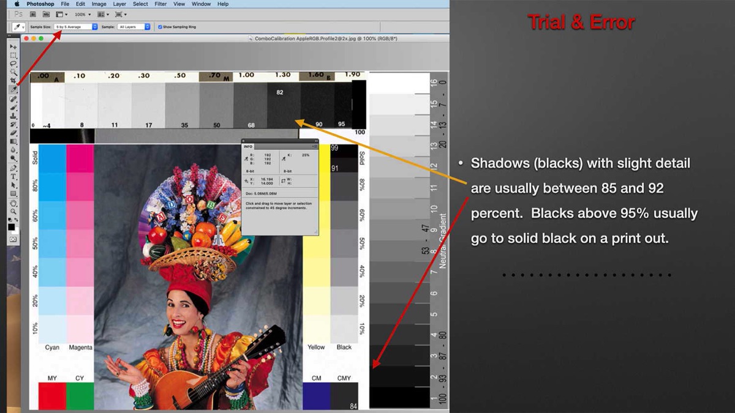735x413 pixels.
Task: Select the Rectangular Marquee tool
Action: 13,56
